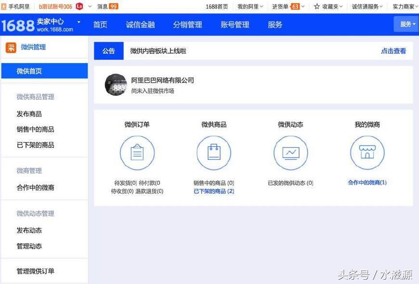Viewport: 419px width, 284px height.
Task: Open the 账号管理 navigation tab
Action: [x=235, y=25]
